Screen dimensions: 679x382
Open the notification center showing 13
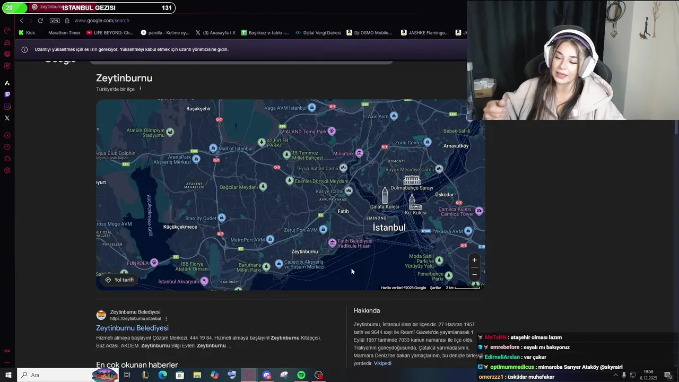point(668,375)
